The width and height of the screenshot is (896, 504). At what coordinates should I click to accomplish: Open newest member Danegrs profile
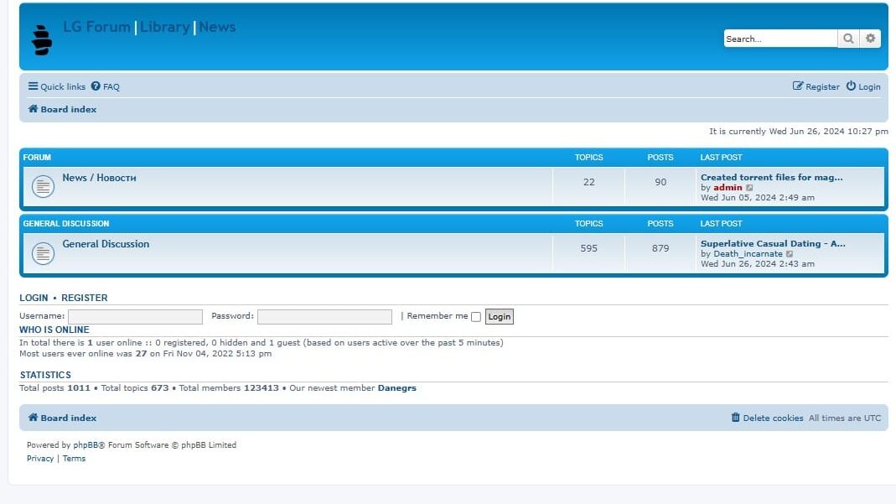pyautogui.click(x=396, y=388)
